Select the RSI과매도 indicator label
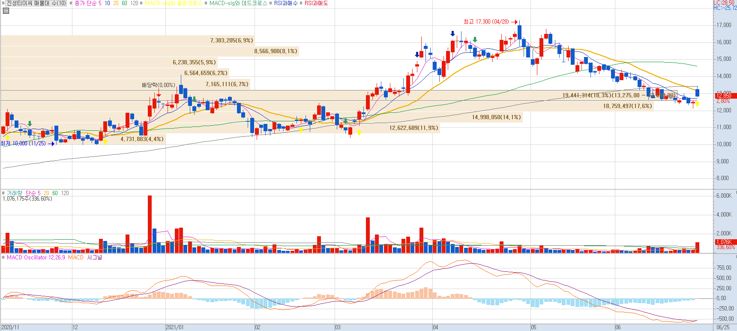This screenshot has height=331, width=737. tap(316, 3)
